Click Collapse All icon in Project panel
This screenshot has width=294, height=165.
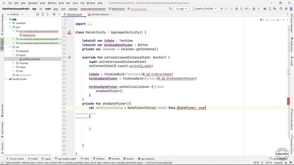click(48, 14)
